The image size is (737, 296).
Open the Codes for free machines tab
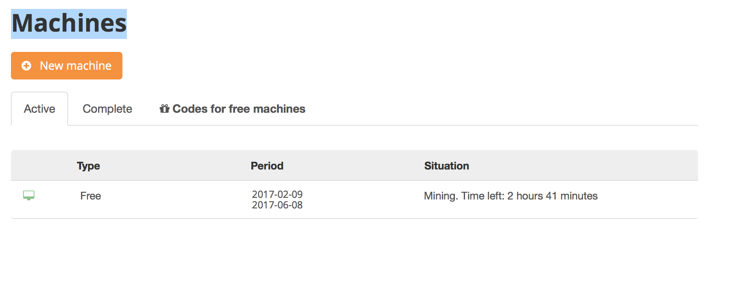click(x=238, y=109)
